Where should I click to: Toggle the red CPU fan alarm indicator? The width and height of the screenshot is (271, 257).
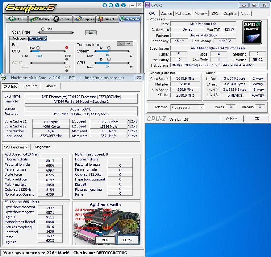coord(67,48)
